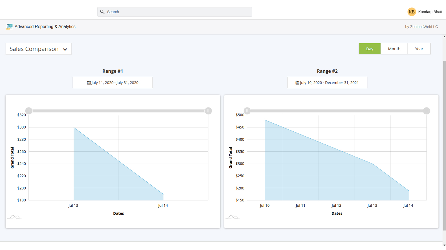Viewport: 446px width, 250px height.
Task: Click right handle of Range #2 chart slider
Action: point(426,111)
